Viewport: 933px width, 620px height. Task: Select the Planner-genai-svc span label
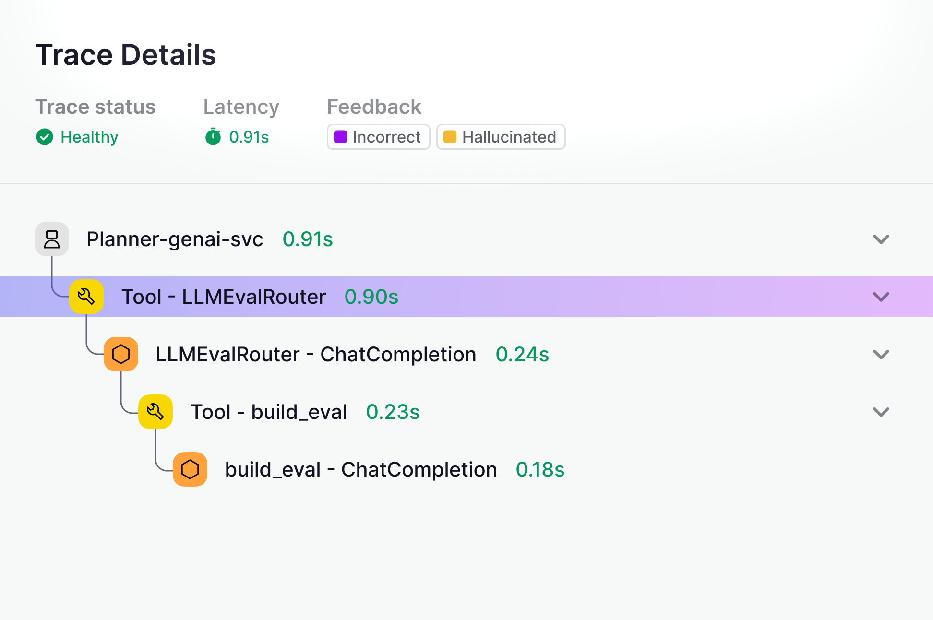pos(175,239)
